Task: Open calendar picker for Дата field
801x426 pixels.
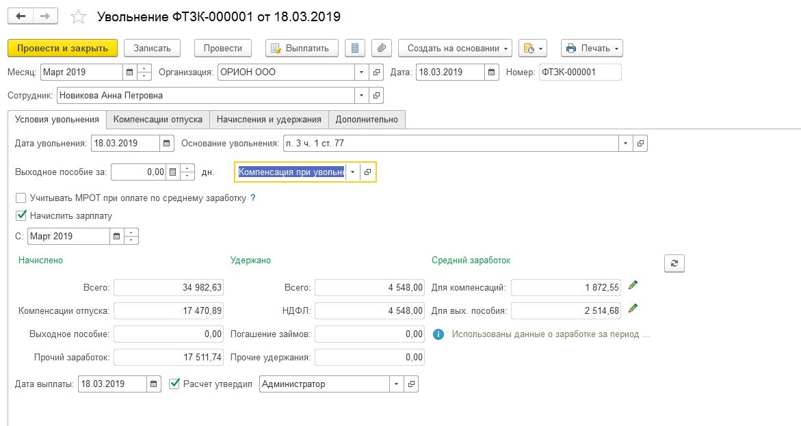Action: tap(491, 72)
